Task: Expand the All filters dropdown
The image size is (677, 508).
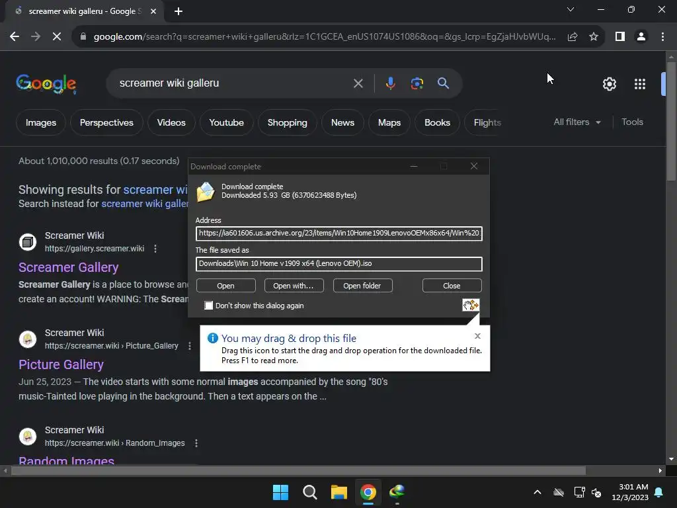Action: point(577,122)
